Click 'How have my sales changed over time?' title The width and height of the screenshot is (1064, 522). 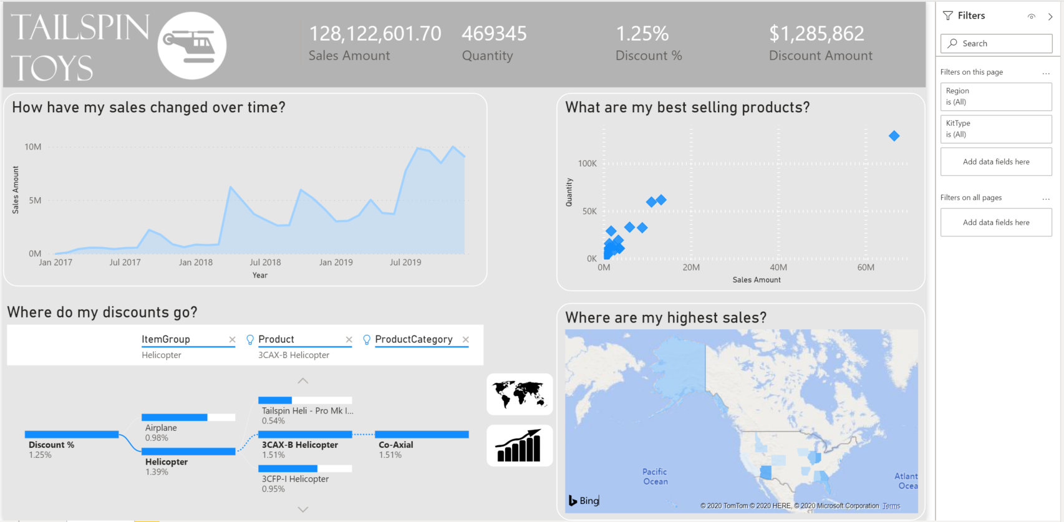(148, 107)
